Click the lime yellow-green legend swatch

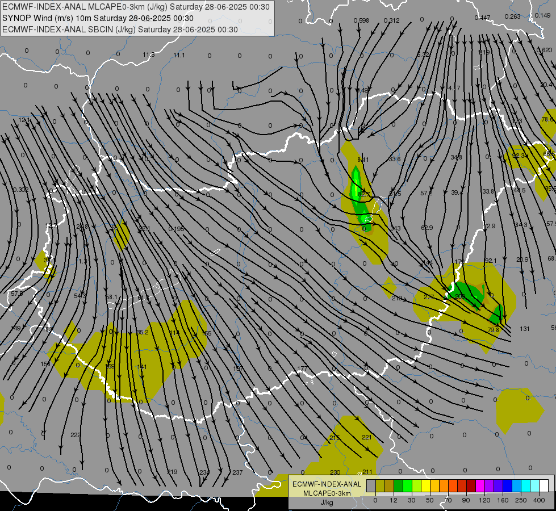coord(417,485)
